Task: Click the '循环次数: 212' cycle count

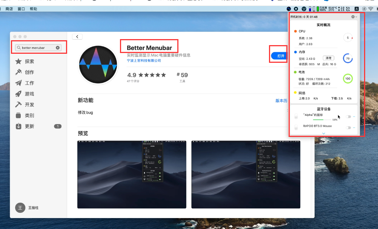Action: 321,84
